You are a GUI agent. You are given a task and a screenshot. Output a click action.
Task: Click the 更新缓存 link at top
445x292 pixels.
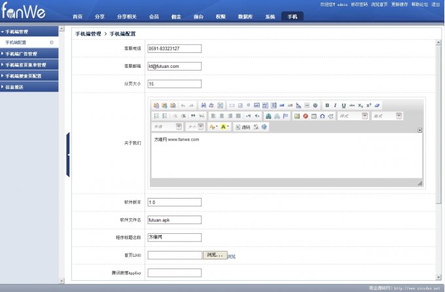click(400, 5)
